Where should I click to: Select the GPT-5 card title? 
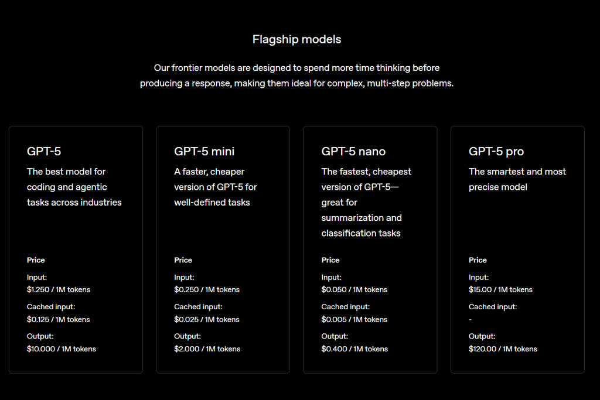pos(44,151)
